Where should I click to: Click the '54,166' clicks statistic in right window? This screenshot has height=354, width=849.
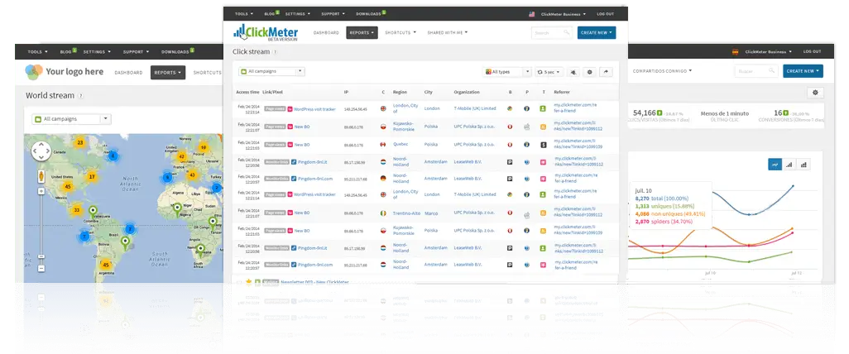645,112
